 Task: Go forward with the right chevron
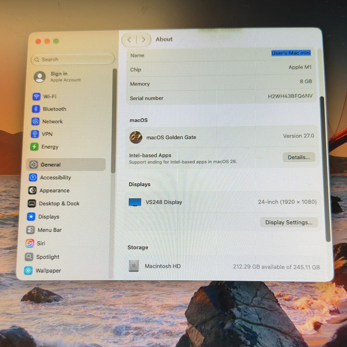[143, 40]
